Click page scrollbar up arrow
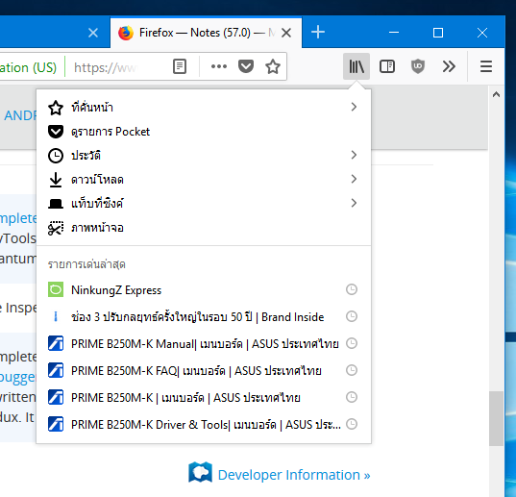The width and height of the screenshot is (516, 497). point(496,95)
